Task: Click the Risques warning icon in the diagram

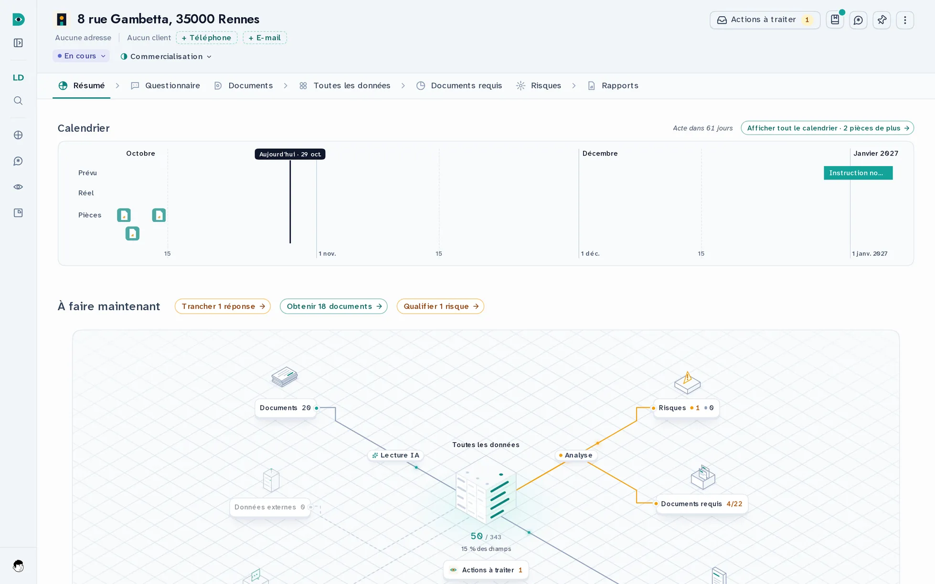Action: (x=687, y=383)
